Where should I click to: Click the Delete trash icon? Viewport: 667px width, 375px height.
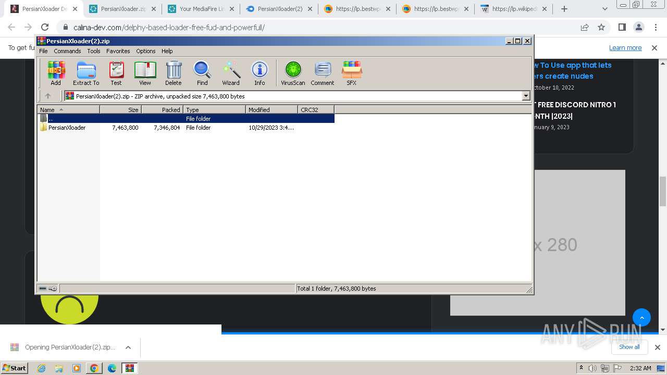[174, 73]
